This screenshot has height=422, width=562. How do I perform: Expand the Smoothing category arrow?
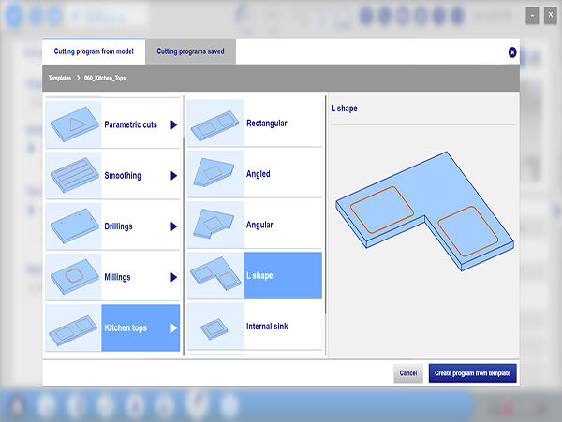click(x=173, y=175)
